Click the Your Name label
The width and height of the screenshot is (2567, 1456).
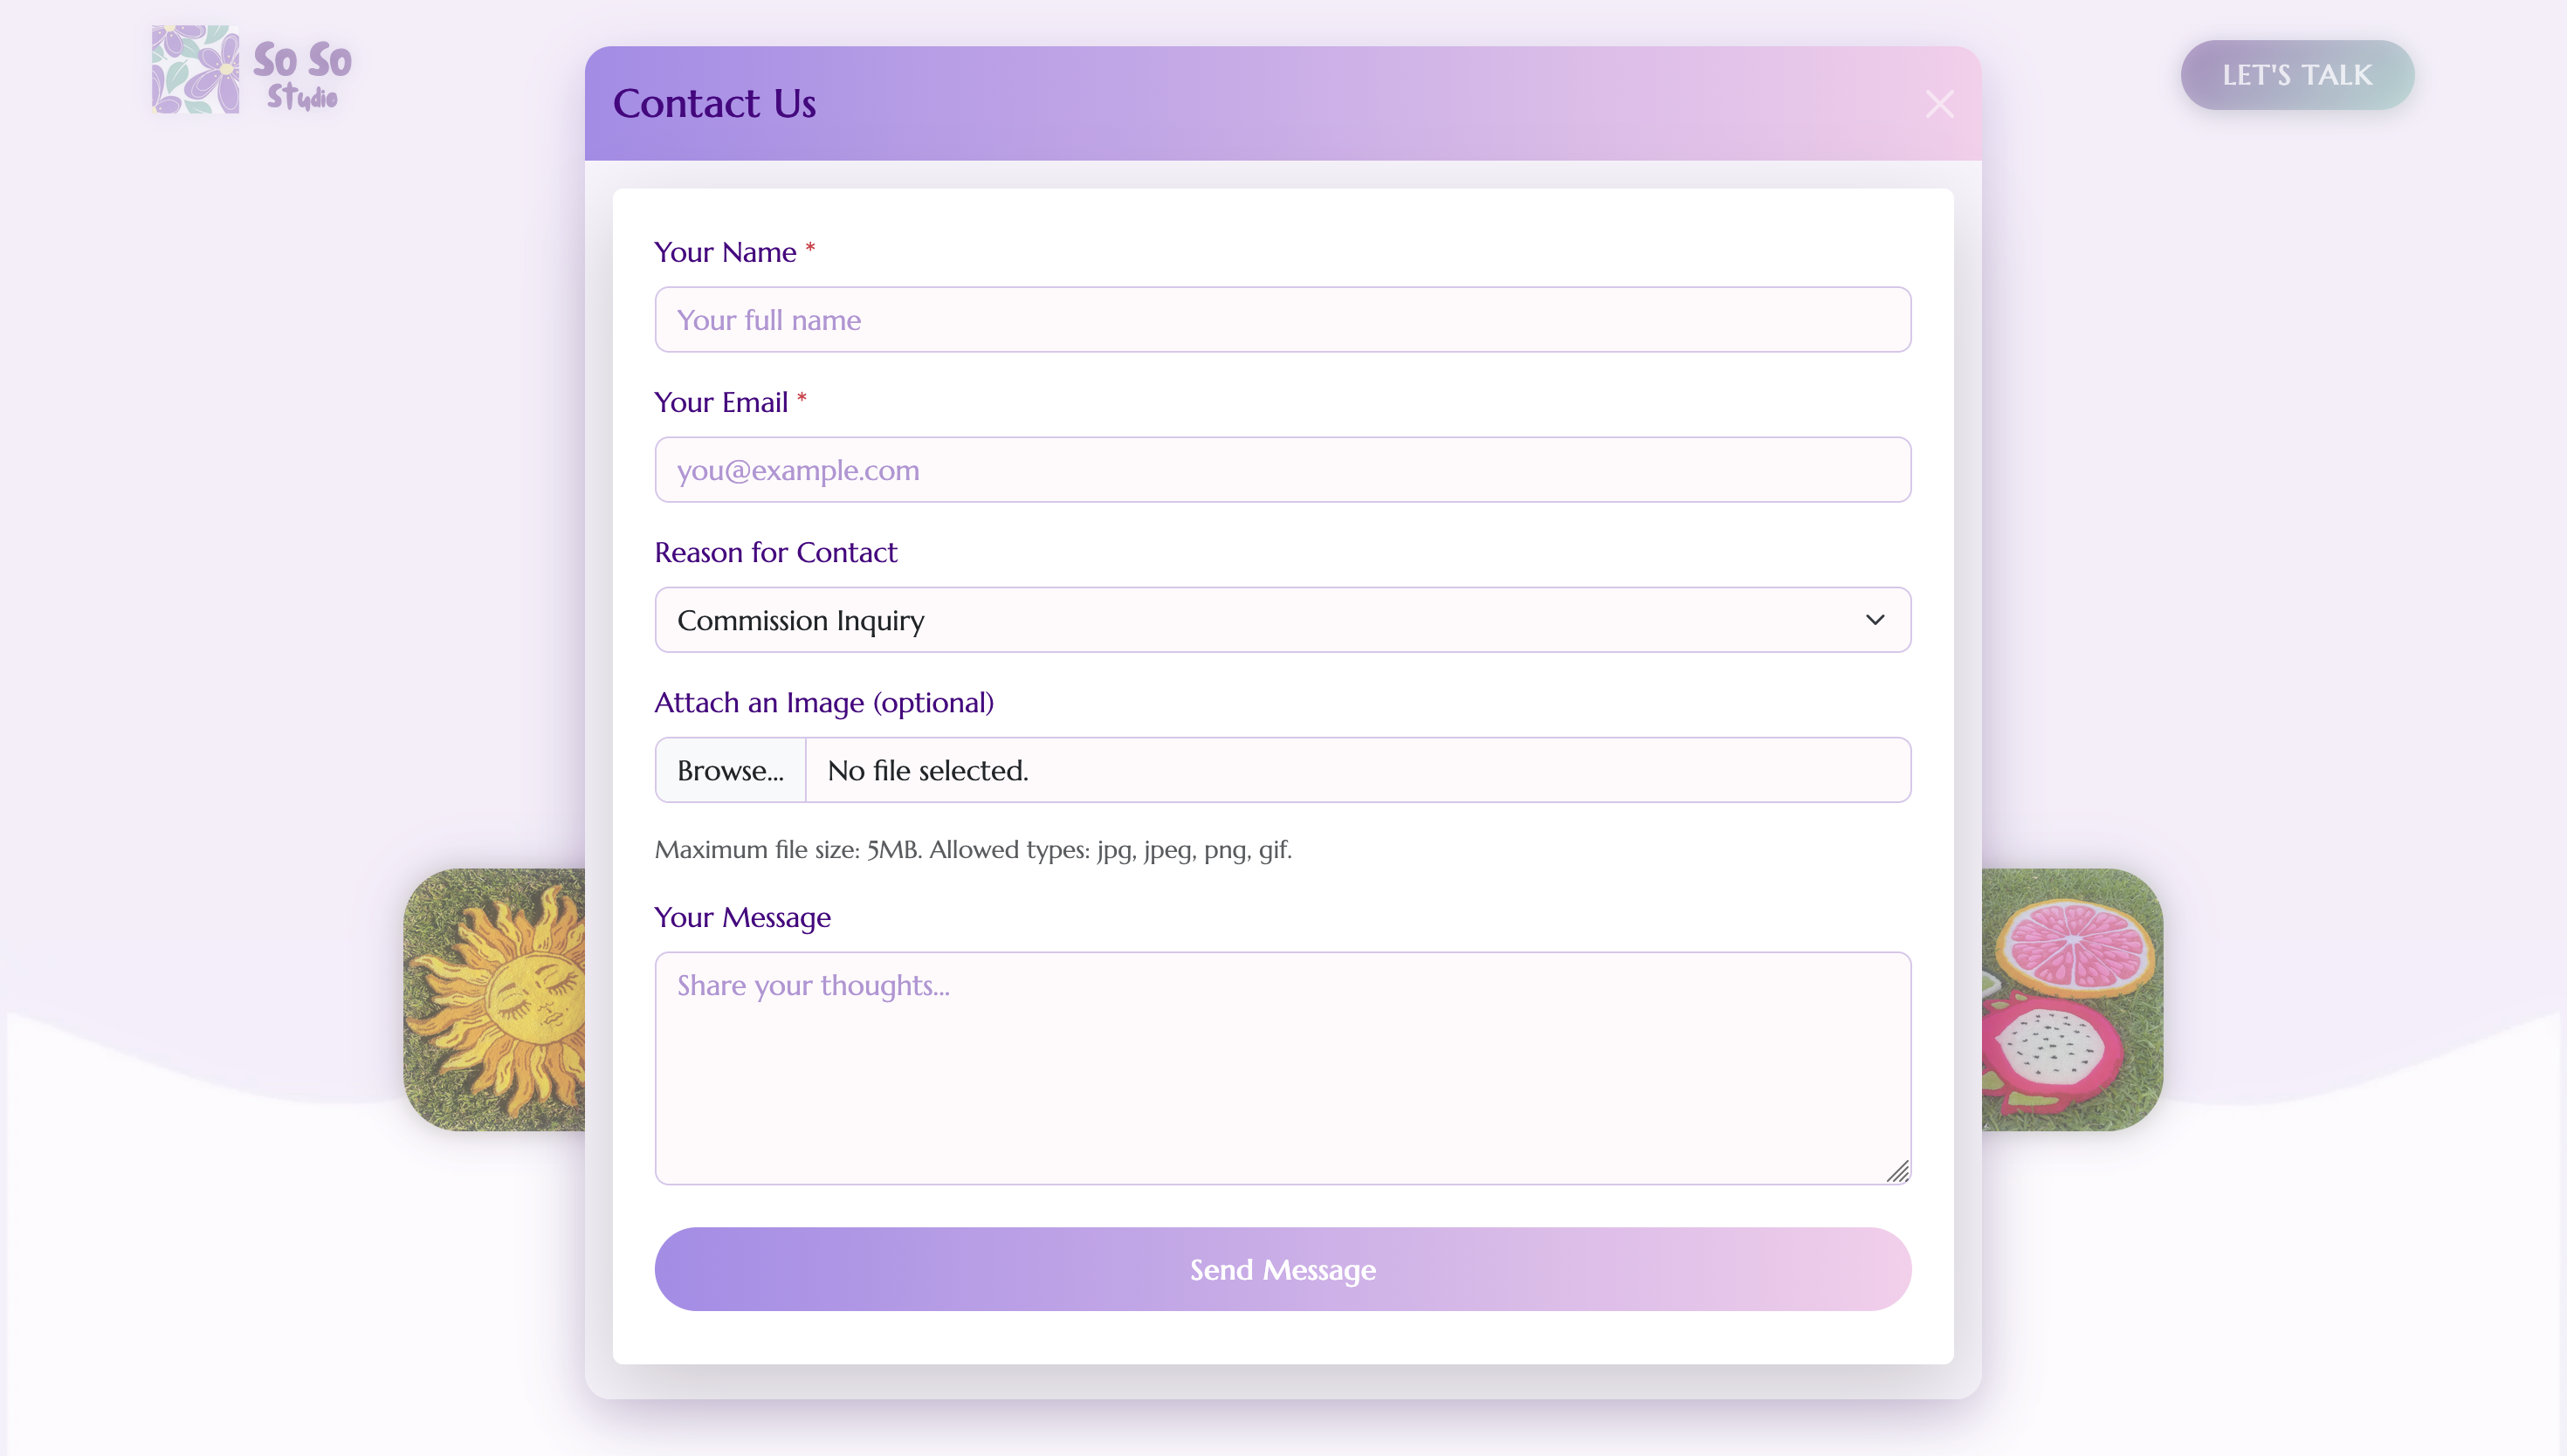(725, 253)
